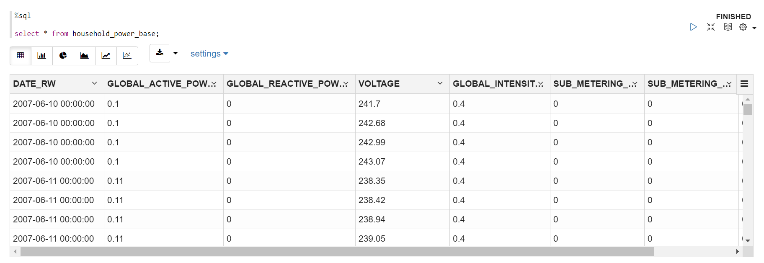The height and width of the screenshot is (263, 764).
Task: Open GLOBAL_INTENSIT column menu
Action: pos(541,84)
